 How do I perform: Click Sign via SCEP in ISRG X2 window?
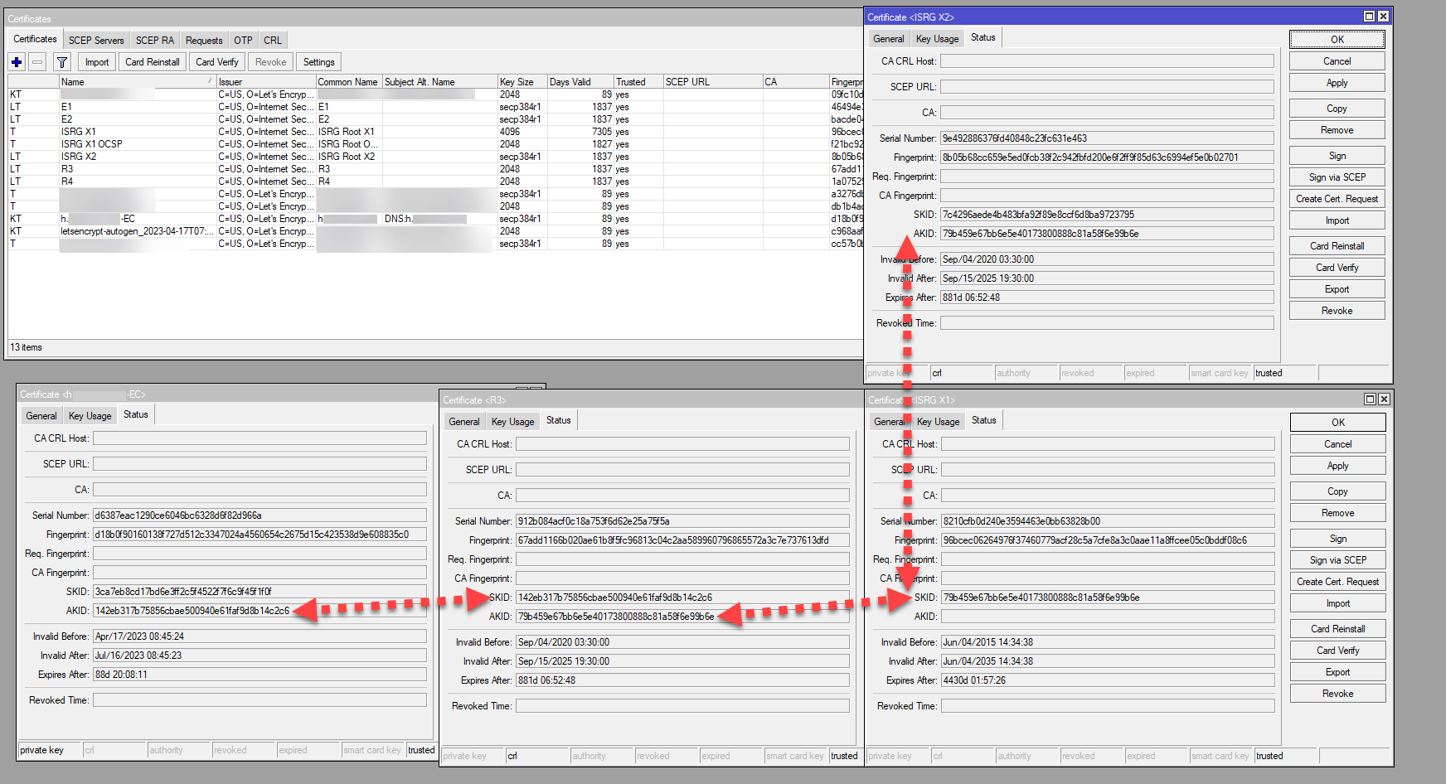click(1337, 177)
